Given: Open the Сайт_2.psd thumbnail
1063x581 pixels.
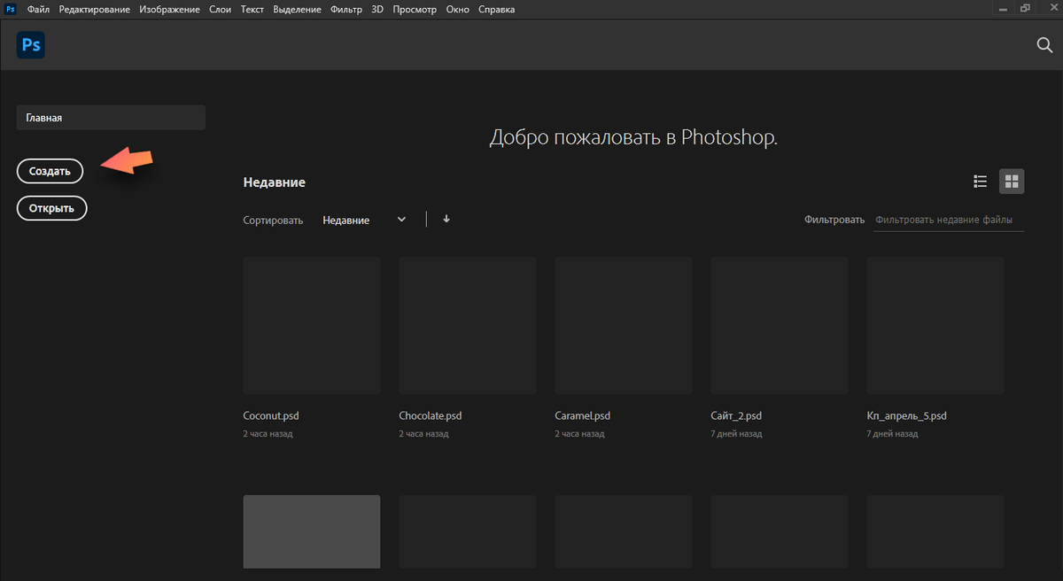Looking at the screenshot, I should [x=780, y=326].
